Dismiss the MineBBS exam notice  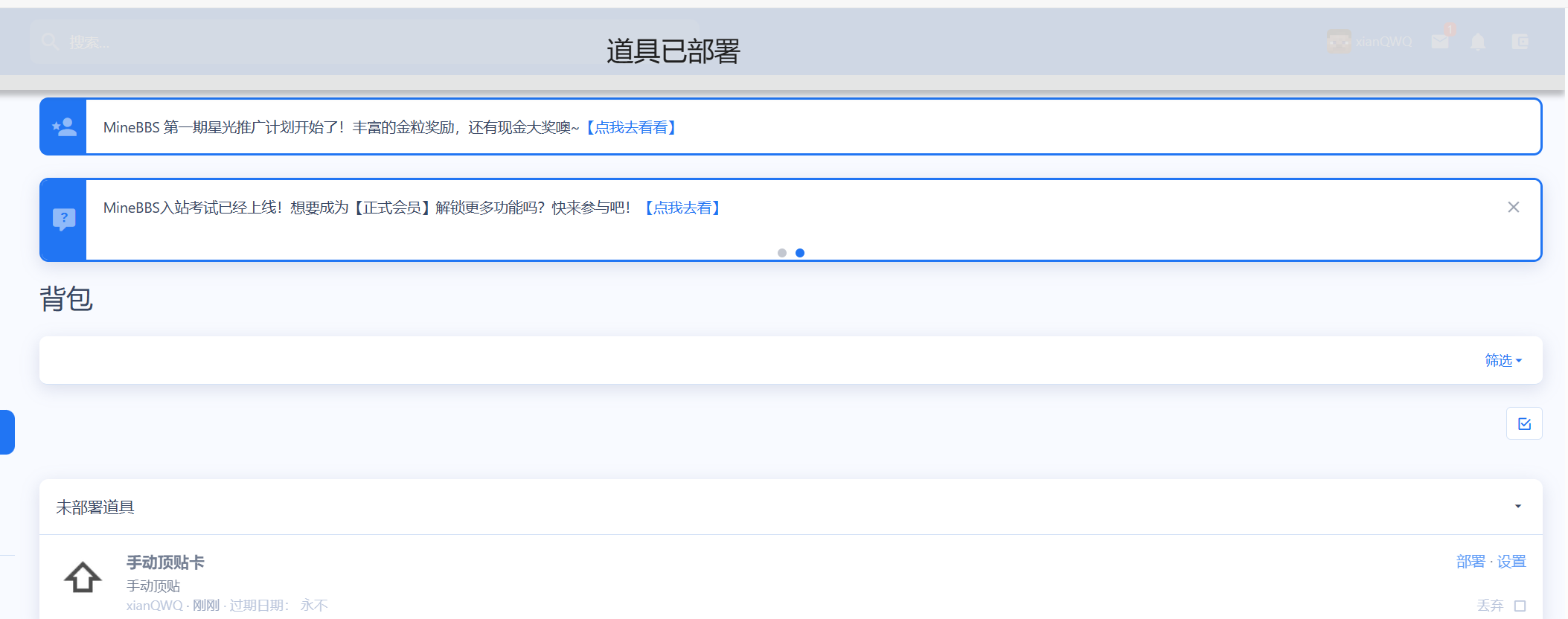[x=1513, y=208]
